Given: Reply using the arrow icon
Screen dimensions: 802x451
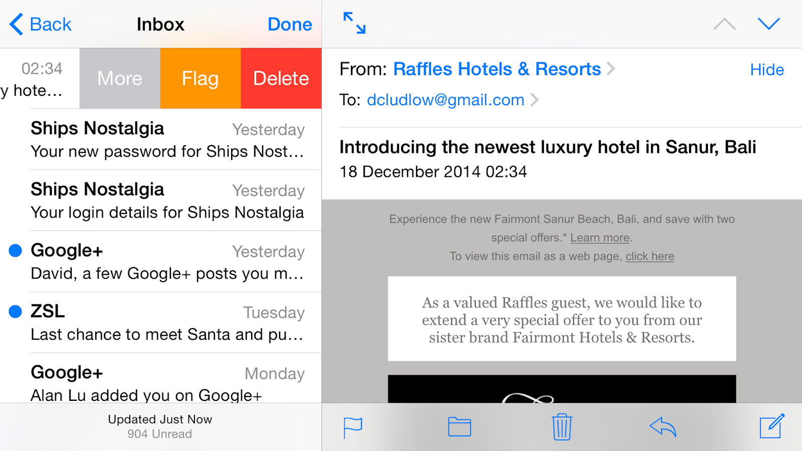Looking at the screenshot, I should pyautogui.click(x=663, y=427).
